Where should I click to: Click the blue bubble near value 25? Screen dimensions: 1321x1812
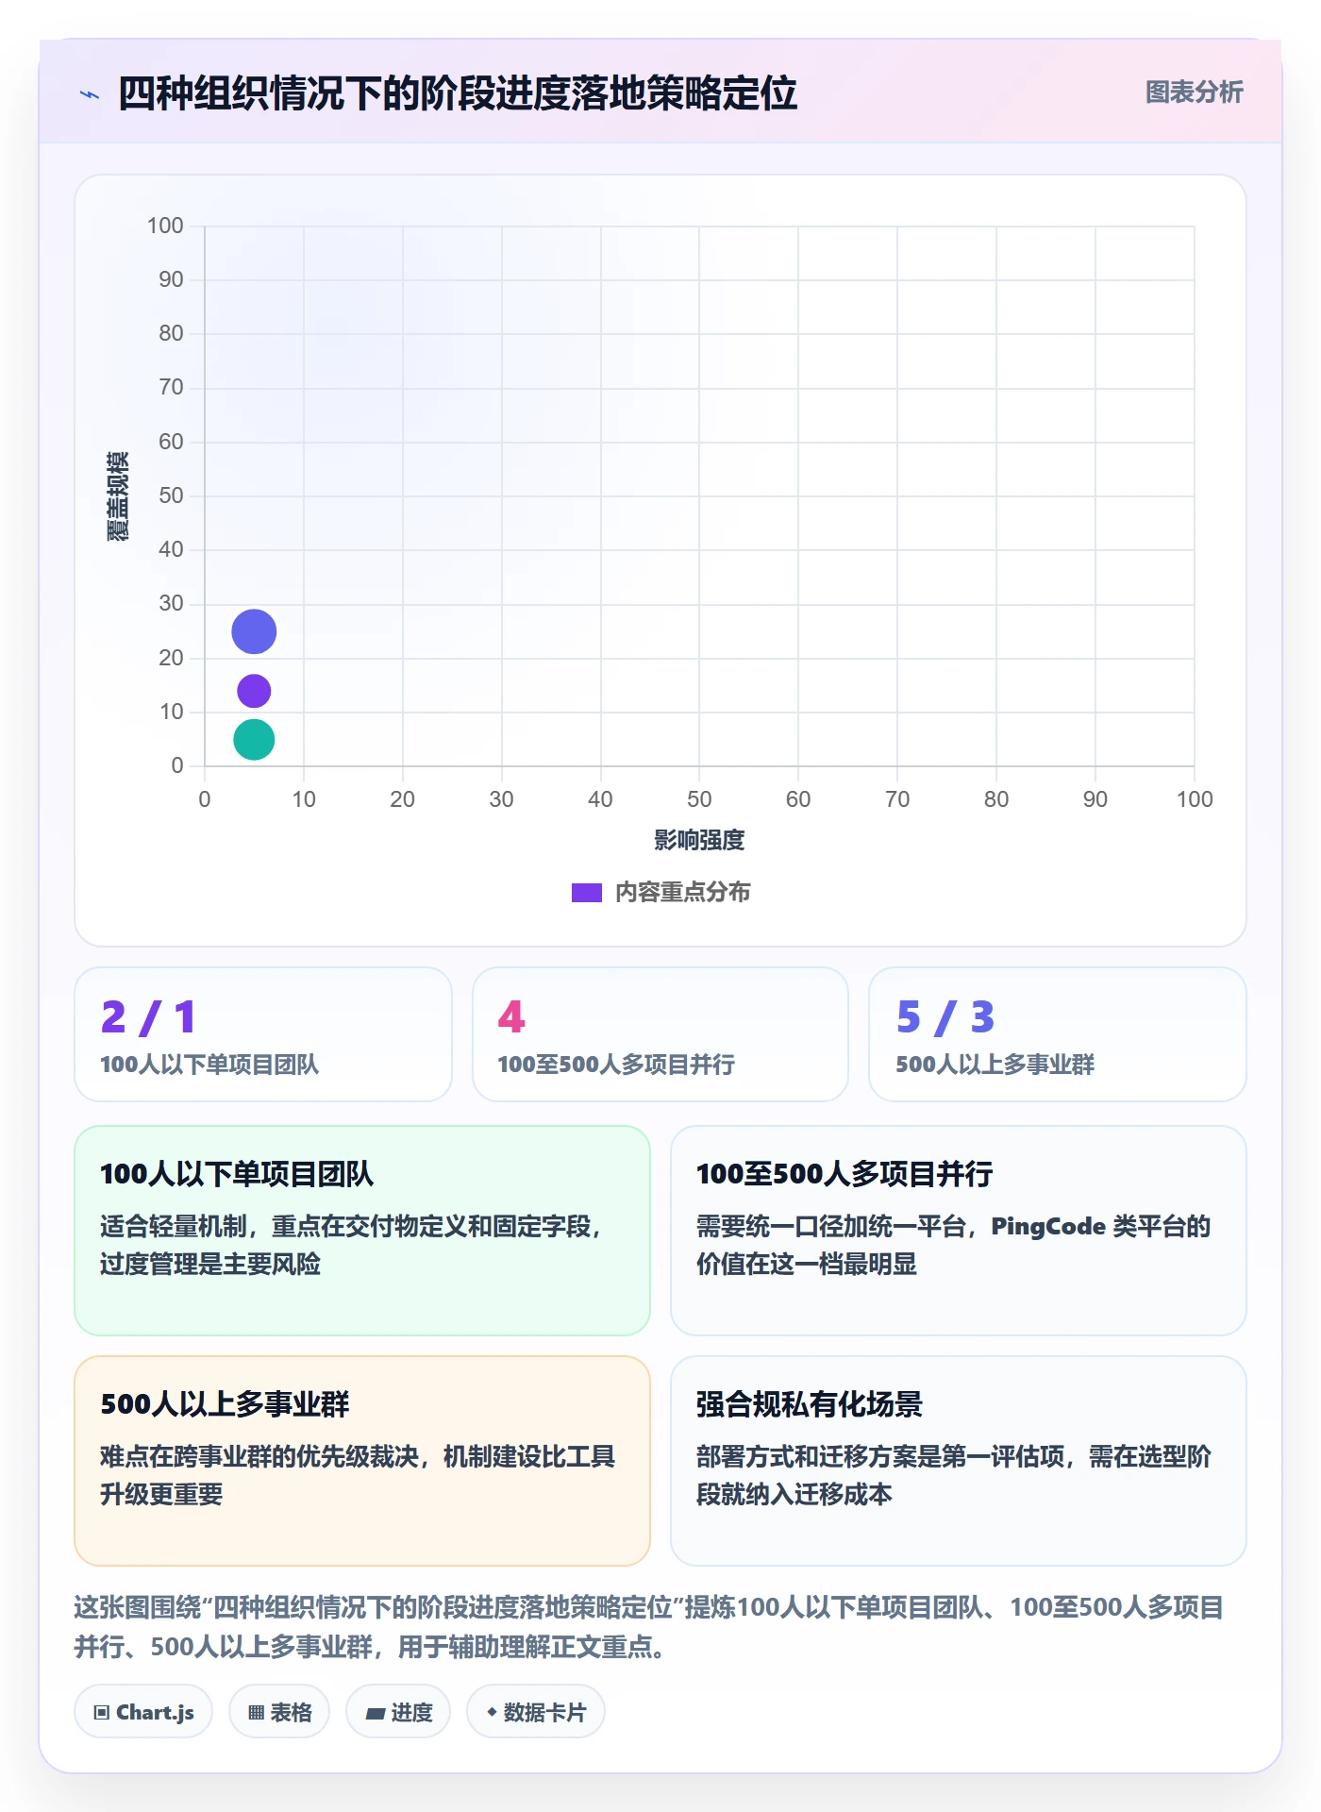[254, 631]
